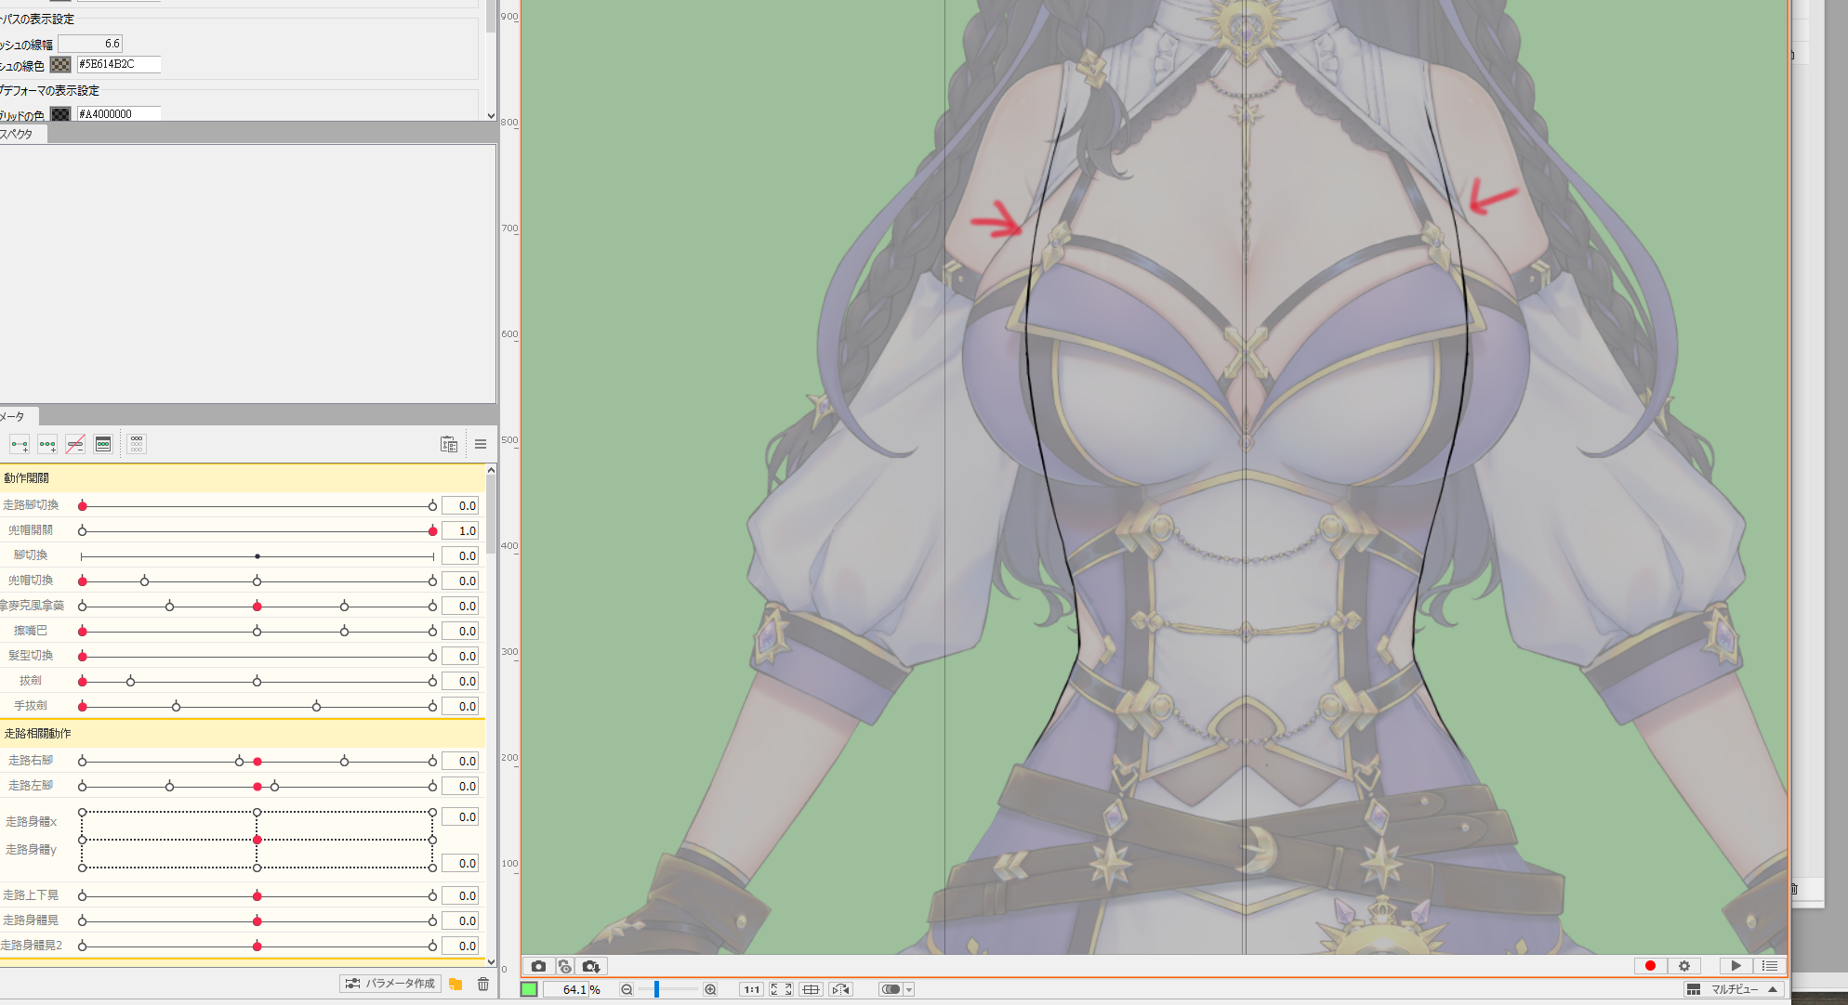Click the add three keys parameter icon
1848x1005 pixels.
click(x=47, y=445)
